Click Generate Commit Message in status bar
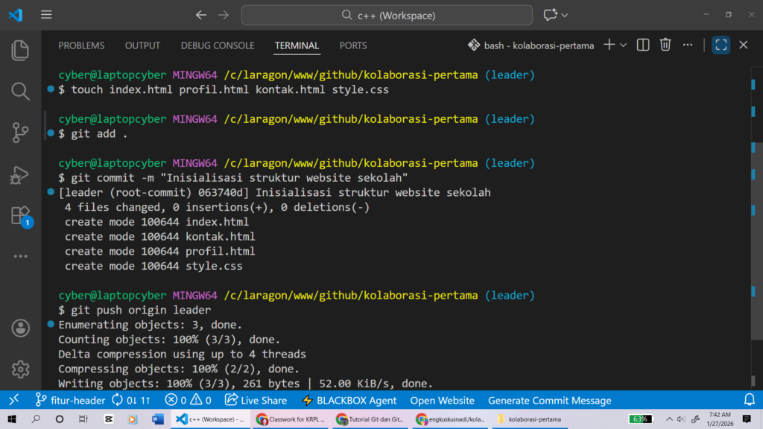763x429 pixels. [x=549, y=400]
